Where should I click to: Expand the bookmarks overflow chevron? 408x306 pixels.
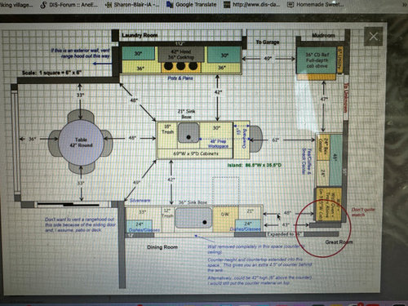[405, 4]
